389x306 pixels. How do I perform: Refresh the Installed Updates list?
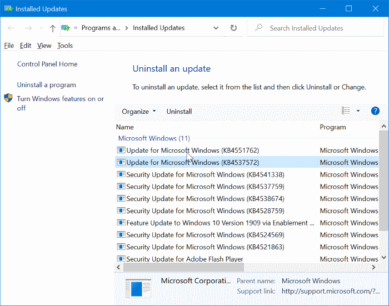tap(233, 28)
